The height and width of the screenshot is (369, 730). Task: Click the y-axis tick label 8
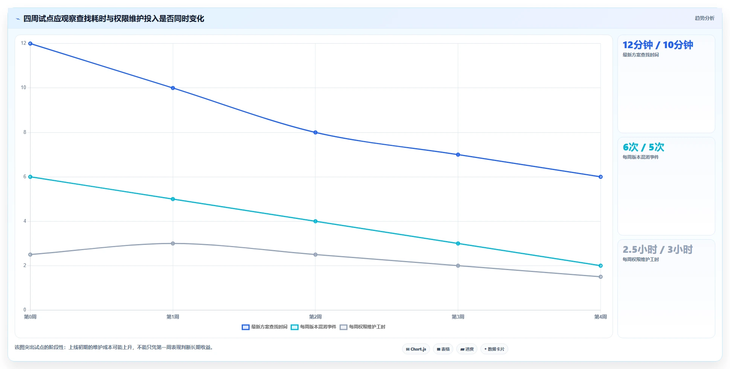pyautogui.click(x=25, y=132)
